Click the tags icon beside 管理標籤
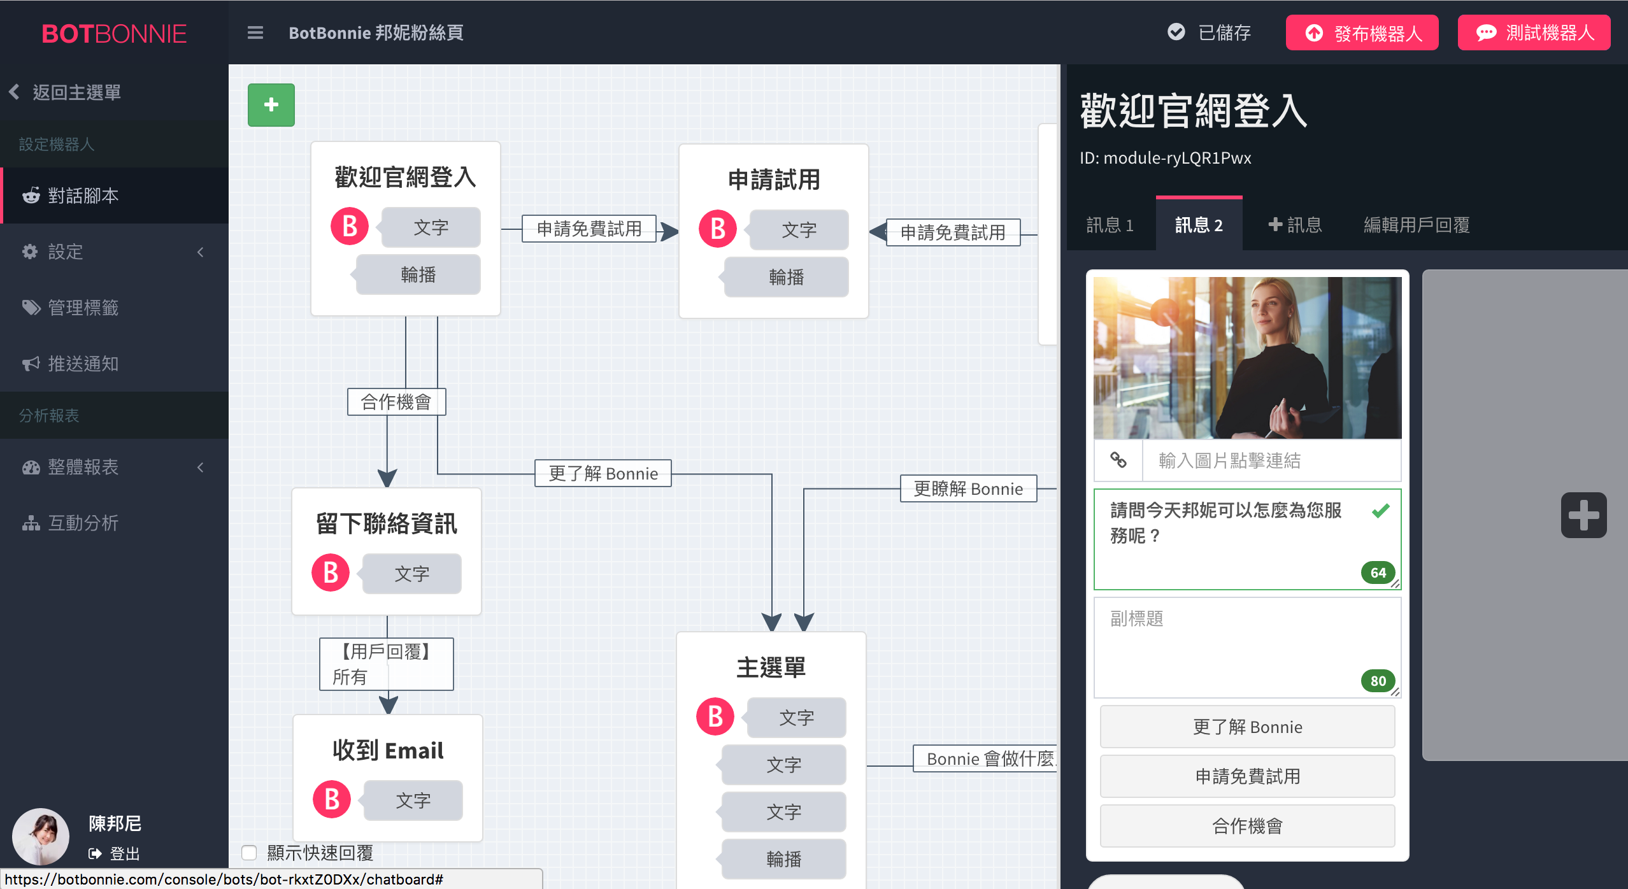 coord(31,308)
